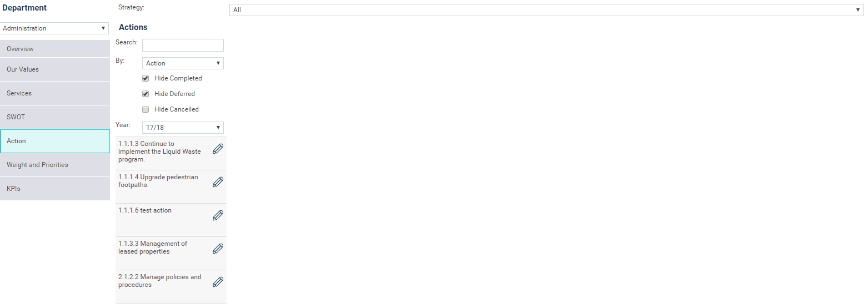Uncheck the Hide Completed checkbox
868x308 pixels.
(x=145, y=78)
